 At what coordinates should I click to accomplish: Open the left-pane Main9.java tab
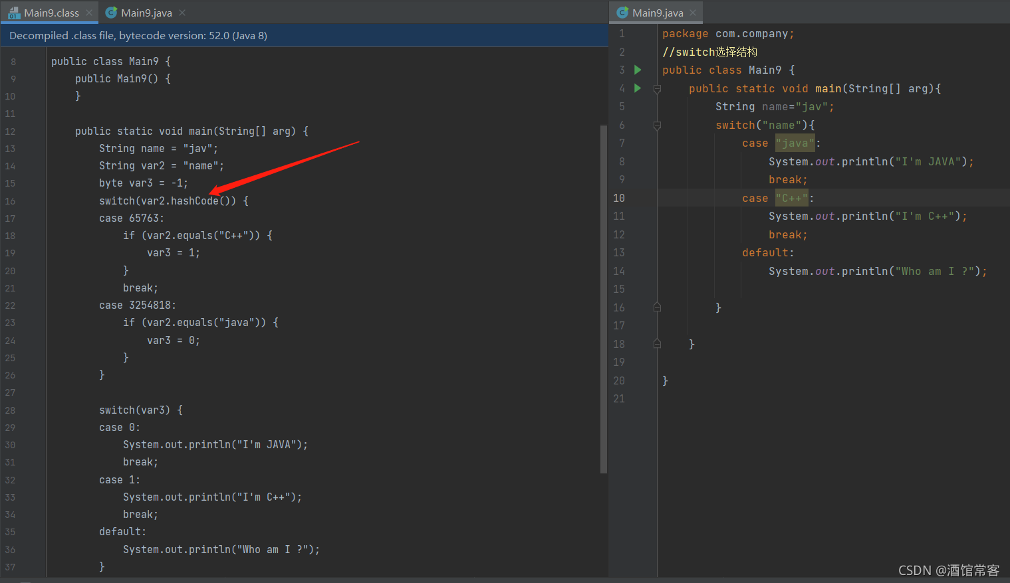click(146, 13)
